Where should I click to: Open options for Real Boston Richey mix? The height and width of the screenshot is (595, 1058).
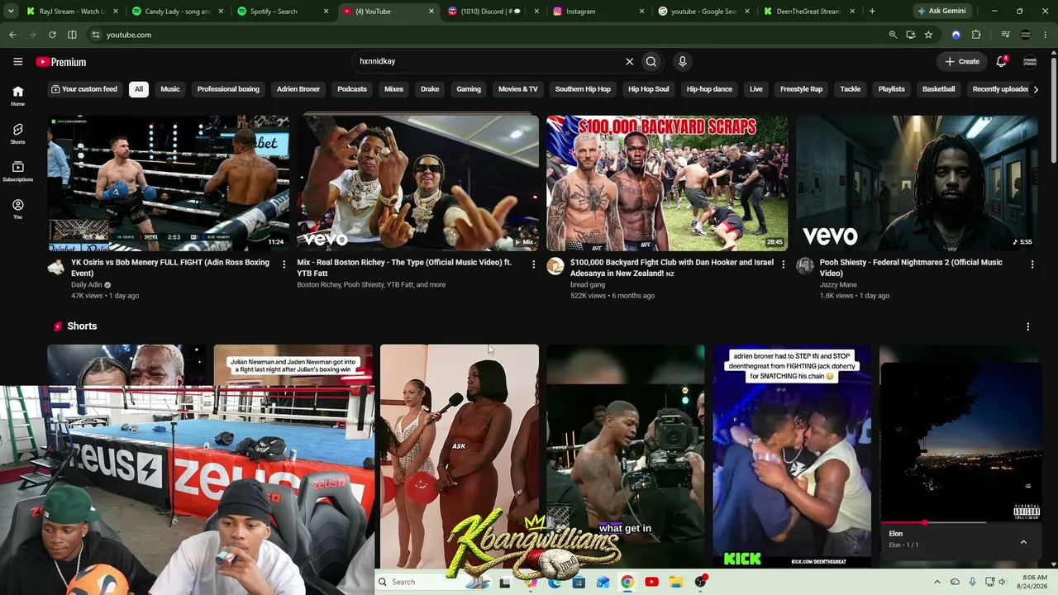pos(533,264)
